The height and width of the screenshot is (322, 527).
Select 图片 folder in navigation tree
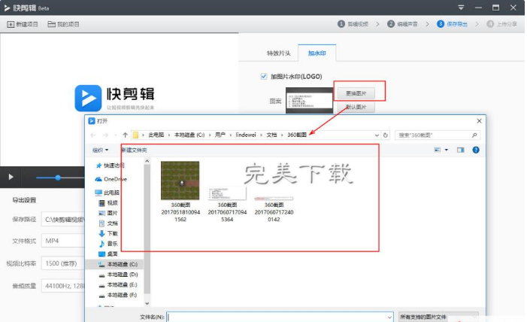click(108, 213)
